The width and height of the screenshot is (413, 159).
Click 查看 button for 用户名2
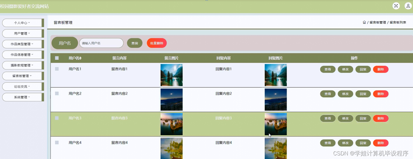[x=328, y=94]
